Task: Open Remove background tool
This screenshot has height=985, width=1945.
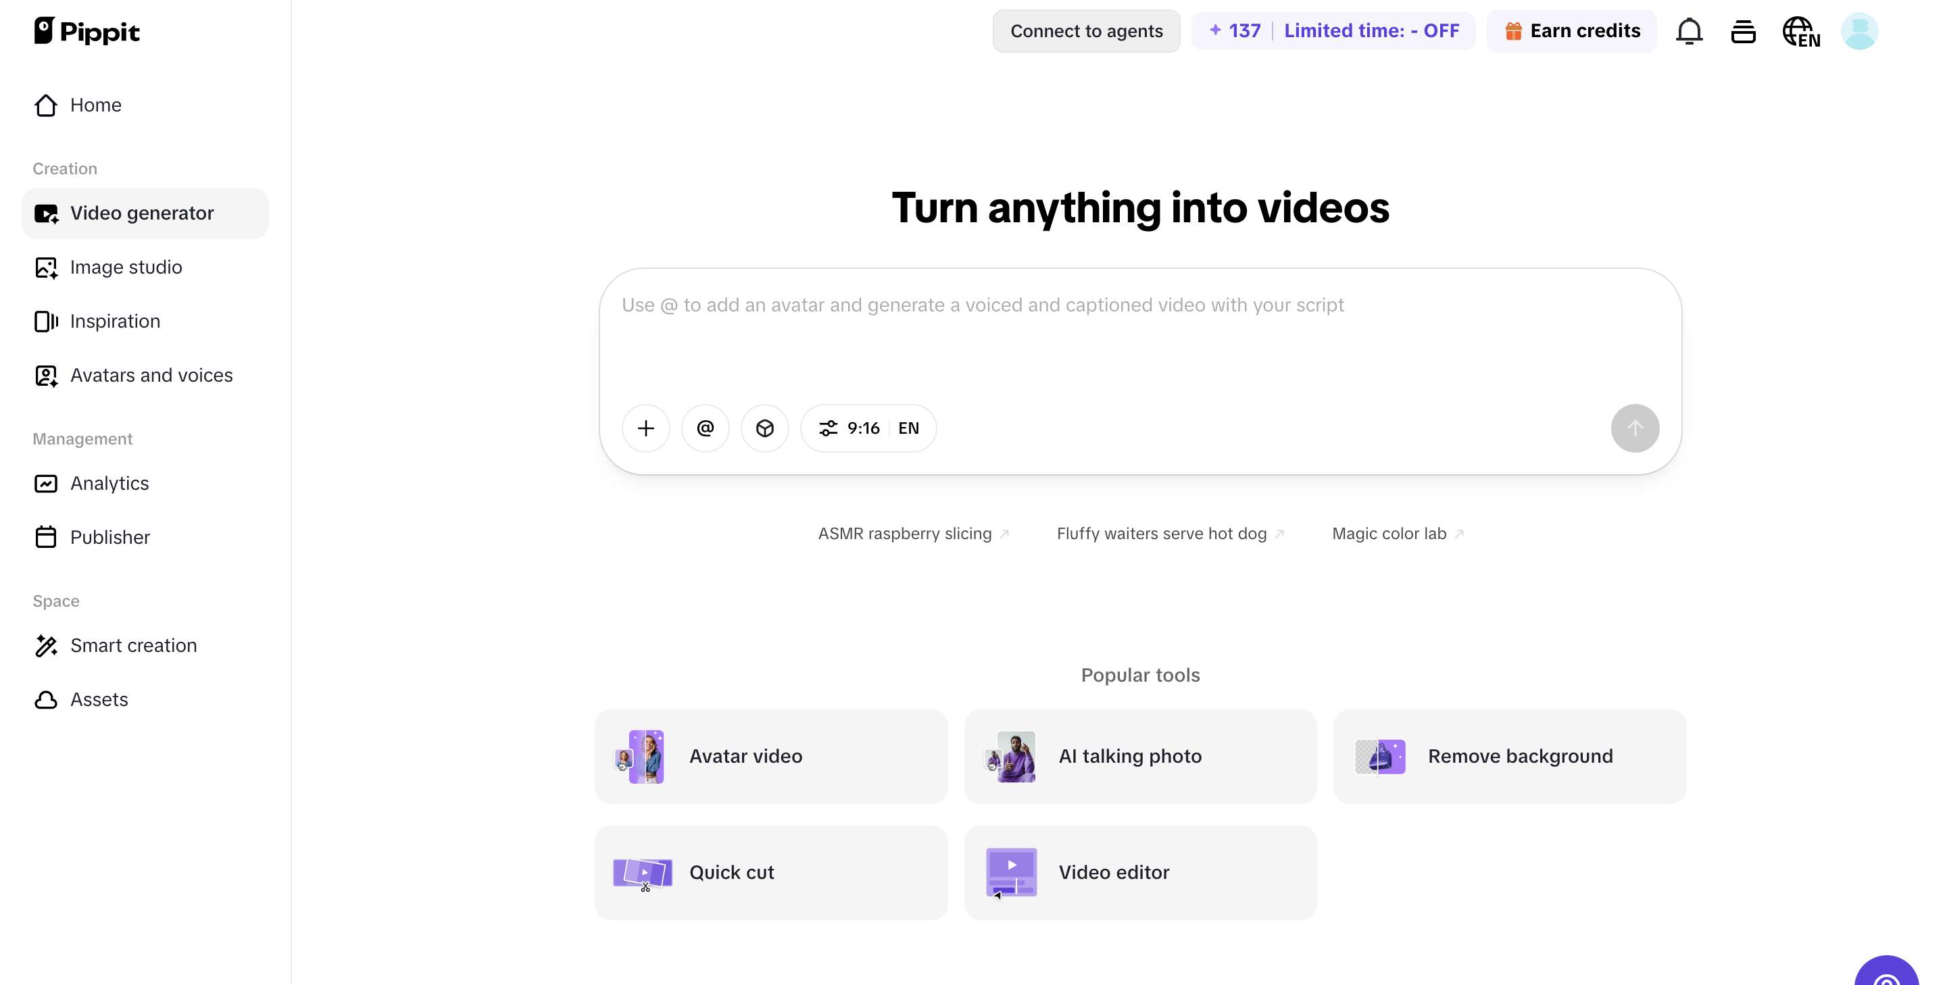Action: coord(1509,756)
